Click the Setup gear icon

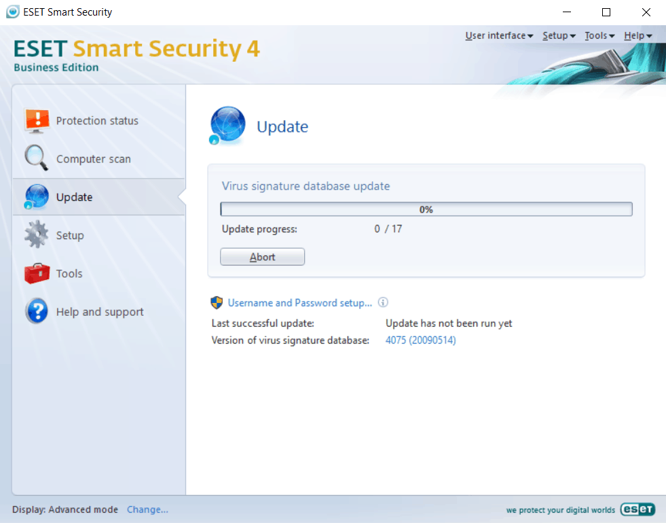coord(37,235)
